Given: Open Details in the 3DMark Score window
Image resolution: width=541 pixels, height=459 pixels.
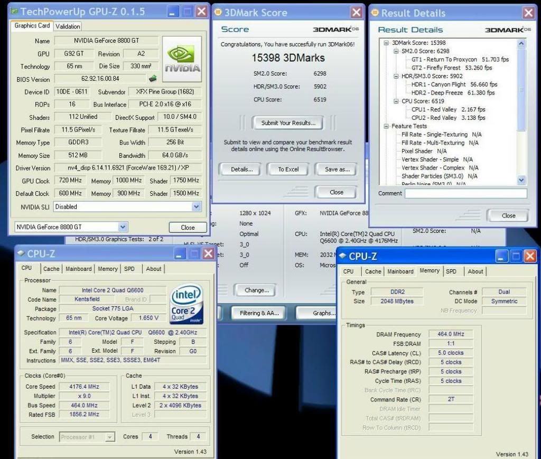Looking at the screenshot, I should tap(241, 170).
